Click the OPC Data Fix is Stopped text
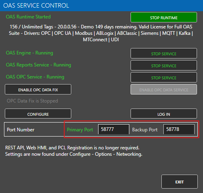This screenshot has height=193, width=203. pos(32,101)
